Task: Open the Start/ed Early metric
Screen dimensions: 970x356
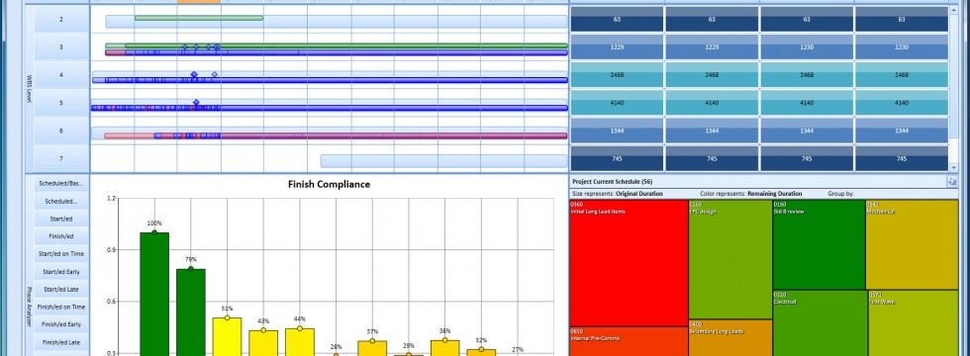Action: click(61, 271)
